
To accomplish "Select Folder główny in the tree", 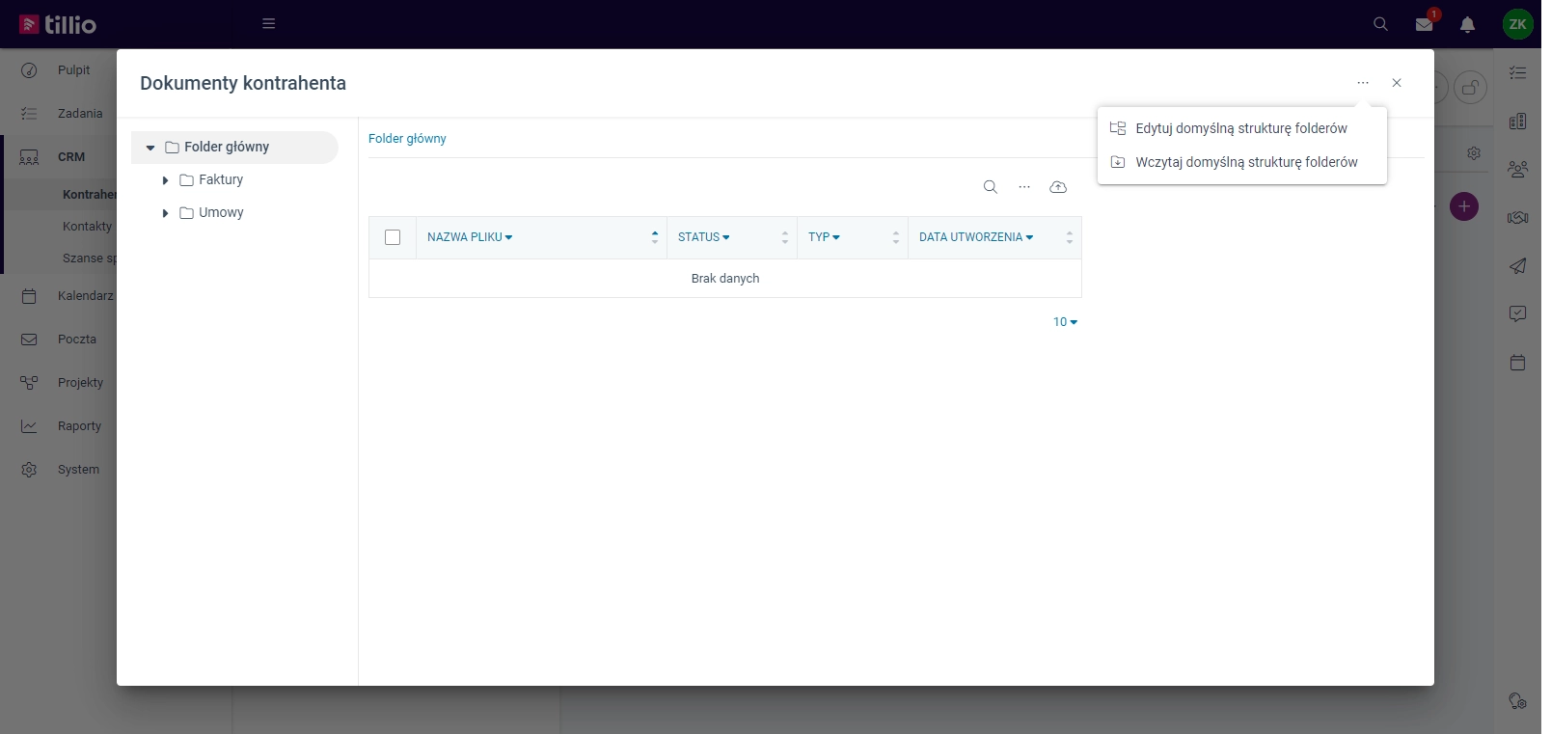I will click(227, 148).
